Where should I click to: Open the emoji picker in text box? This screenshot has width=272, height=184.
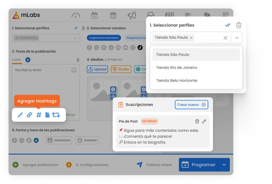pyautogui.click(x=74, y=69)
